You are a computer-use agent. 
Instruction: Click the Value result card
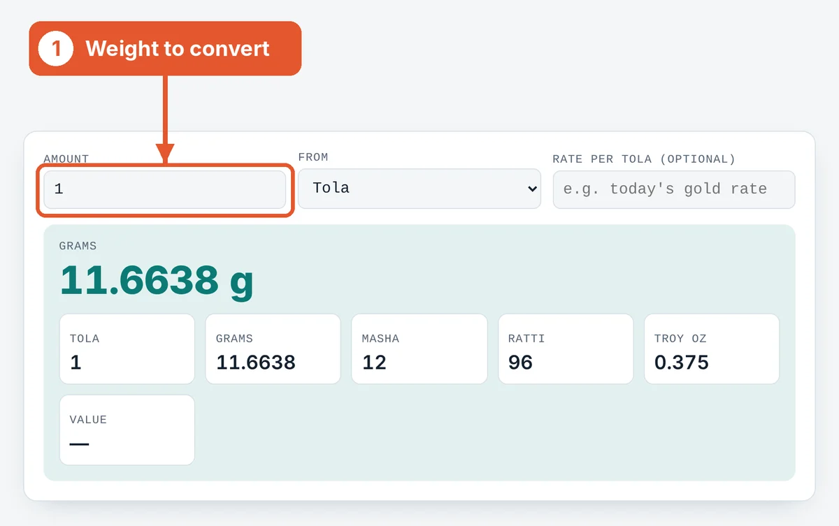tap(127, 430)
